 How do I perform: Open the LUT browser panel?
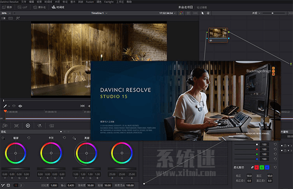point(22,7)
